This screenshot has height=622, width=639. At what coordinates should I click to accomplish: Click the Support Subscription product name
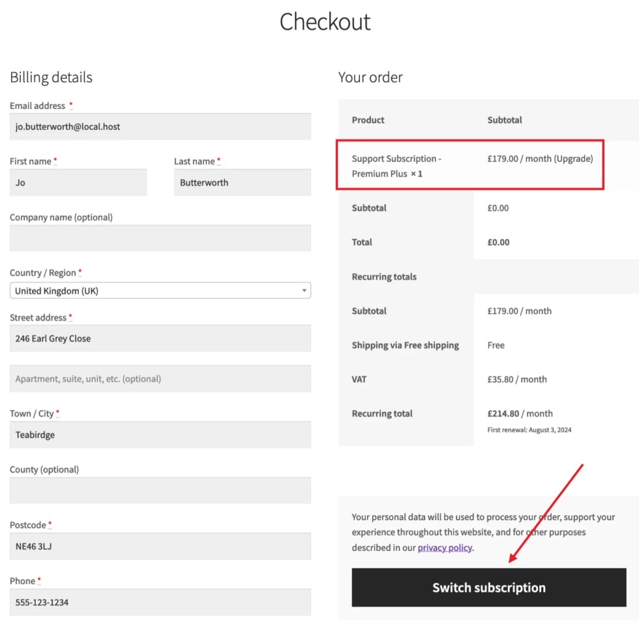[396, 166]
